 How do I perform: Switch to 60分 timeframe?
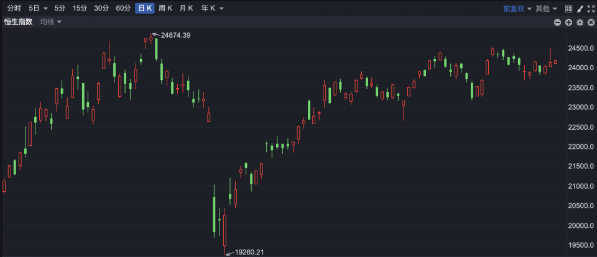pos(123,8)
